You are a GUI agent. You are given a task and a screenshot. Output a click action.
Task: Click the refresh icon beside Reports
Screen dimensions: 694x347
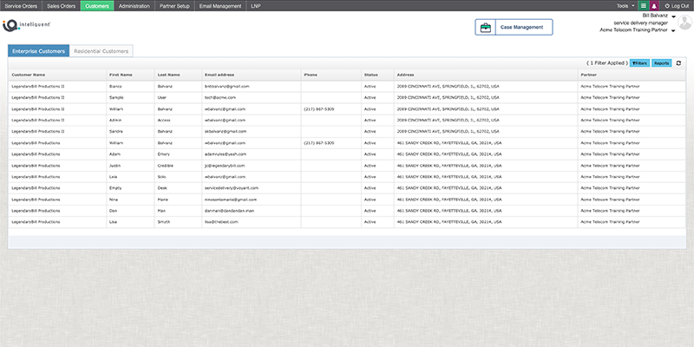pos(679,63)
